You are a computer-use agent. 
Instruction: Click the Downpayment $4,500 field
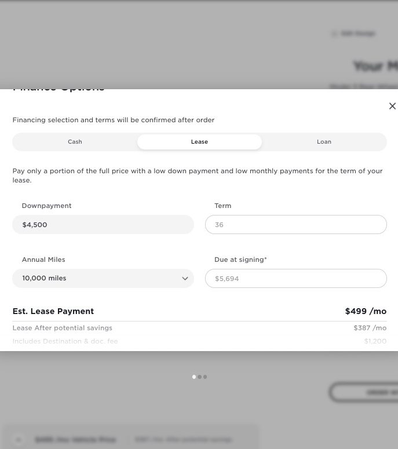tap(103, 225)
